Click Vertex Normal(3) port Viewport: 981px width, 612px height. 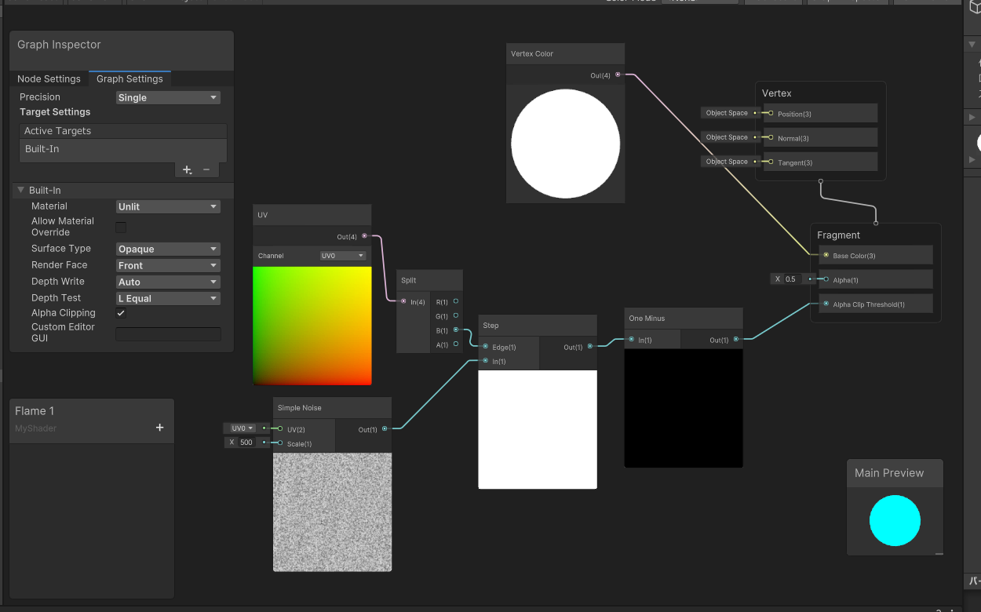[x=771, y=137]
